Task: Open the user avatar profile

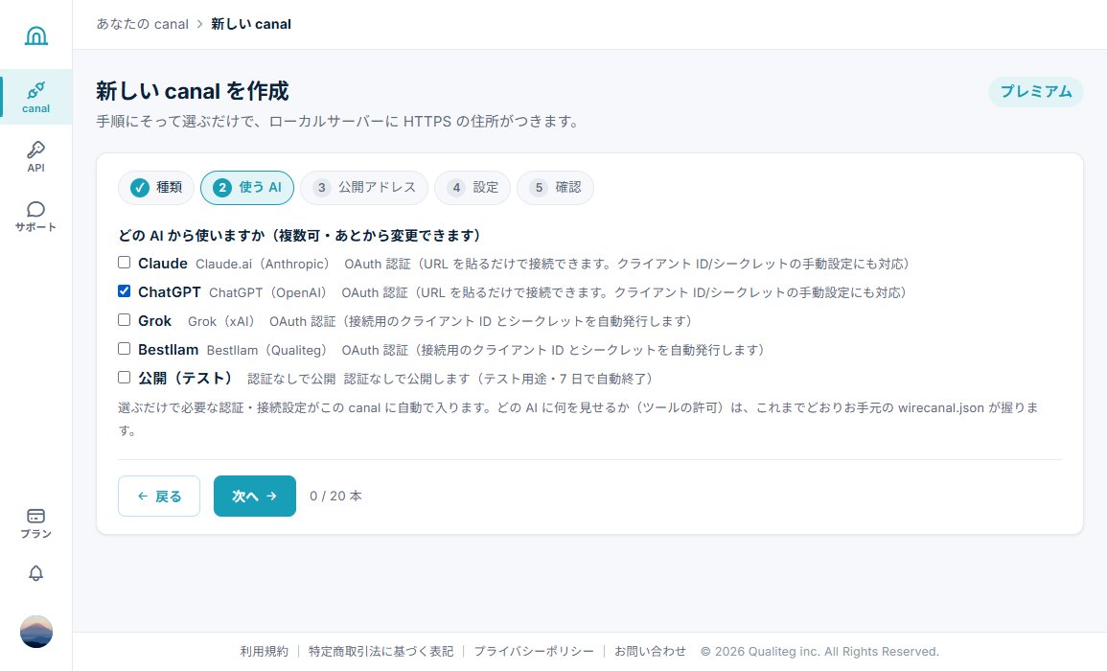Action: click(36, 632)
